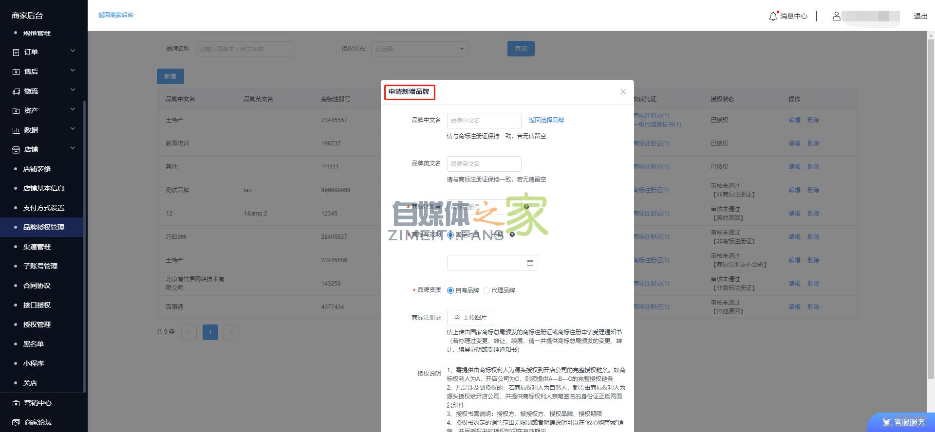Click the user profile avatar icon
This screenshot has width=935, height=432.
click(x=836, y=16)
